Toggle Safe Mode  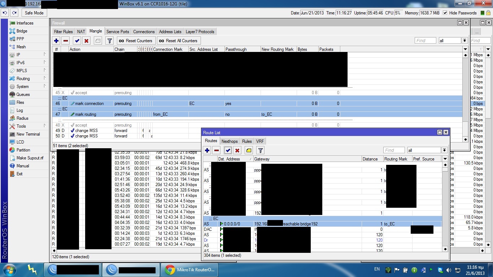[34, 13]
